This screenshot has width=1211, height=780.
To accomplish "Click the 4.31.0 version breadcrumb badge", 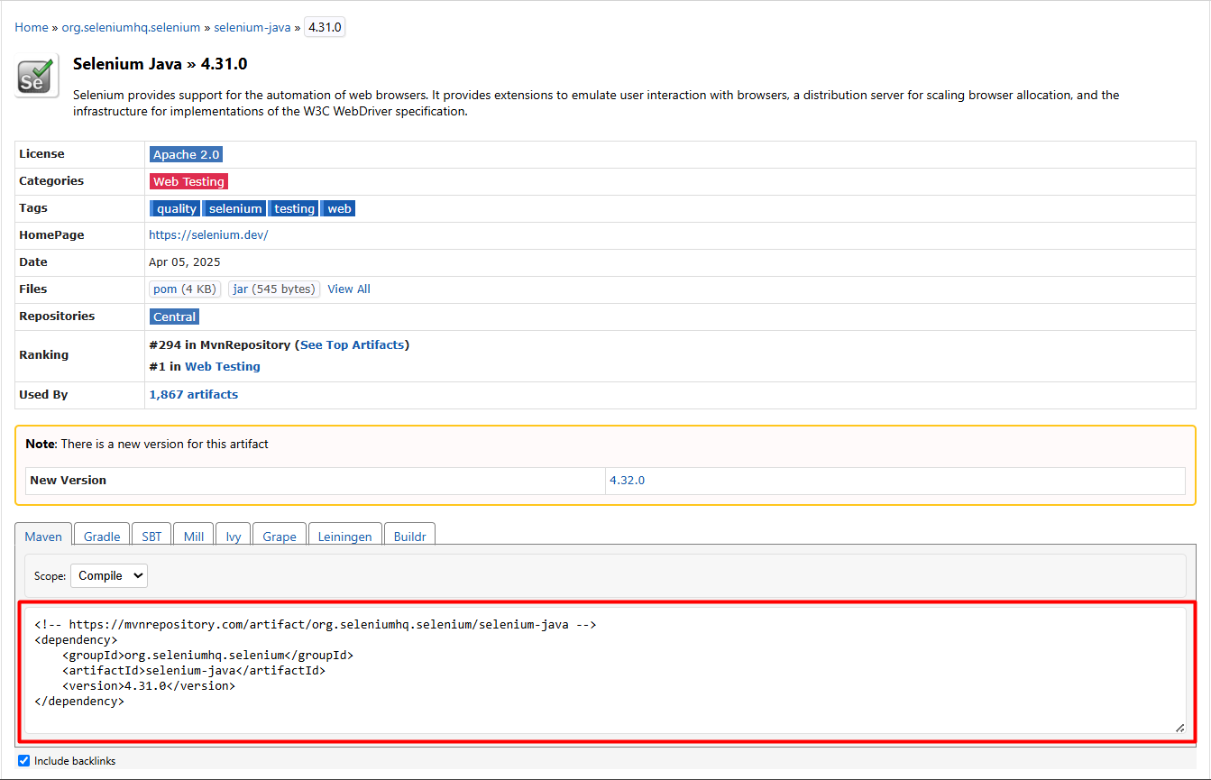I will coord(325,27).
